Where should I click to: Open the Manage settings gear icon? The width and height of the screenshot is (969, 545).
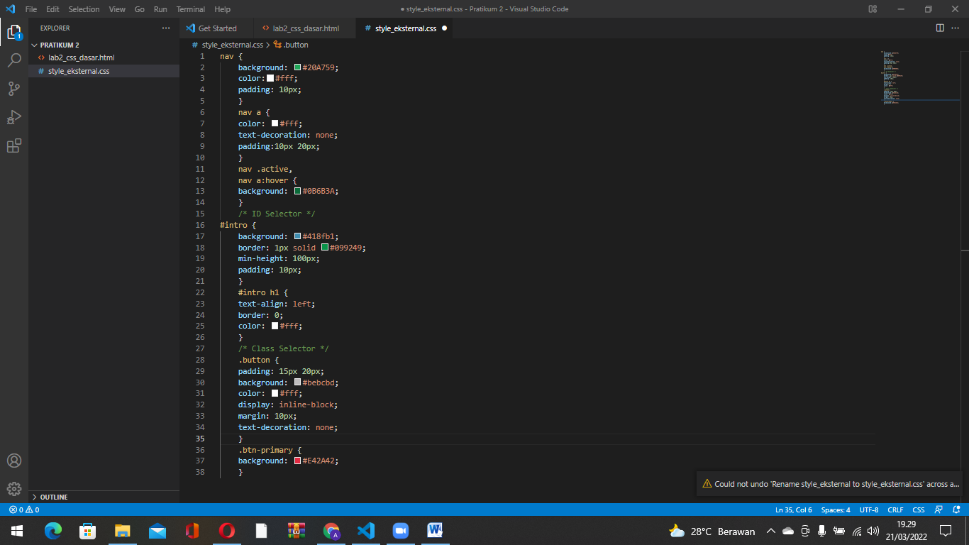[x=14, y=489]
